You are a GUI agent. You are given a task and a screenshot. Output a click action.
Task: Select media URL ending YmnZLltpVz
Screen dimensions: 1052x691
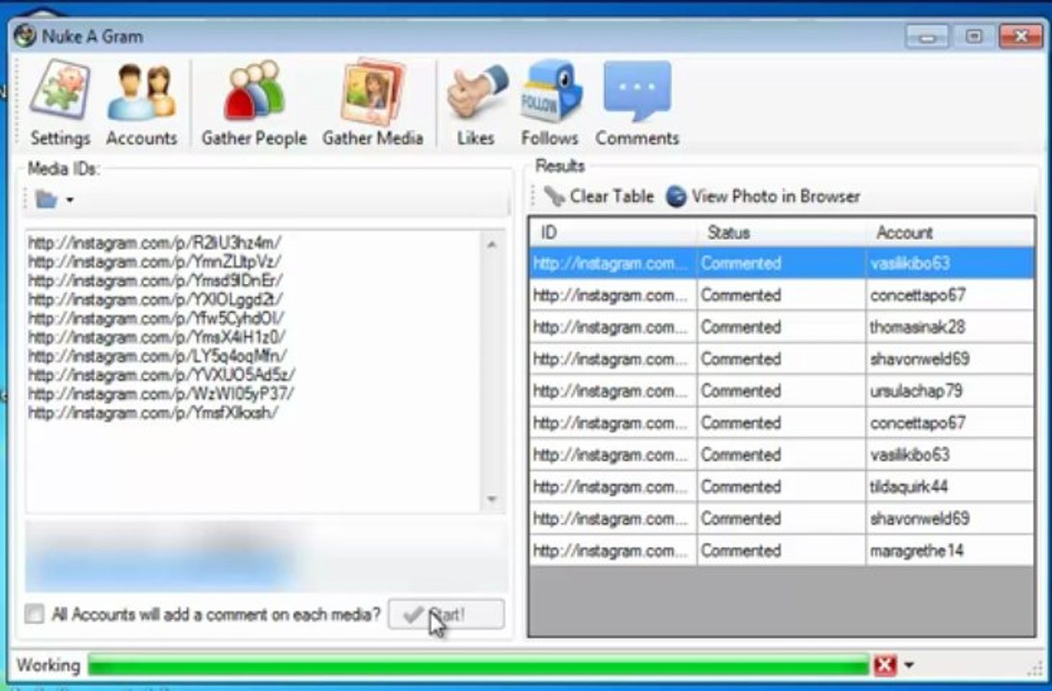[155, 261]
